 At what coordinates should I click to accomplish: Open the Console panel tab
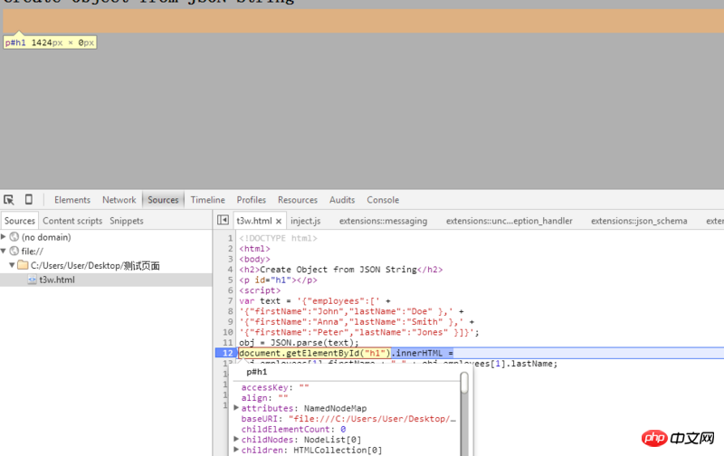(383, 200)
